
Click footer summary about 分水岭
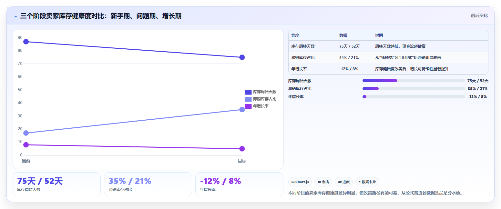click(375, 193)
